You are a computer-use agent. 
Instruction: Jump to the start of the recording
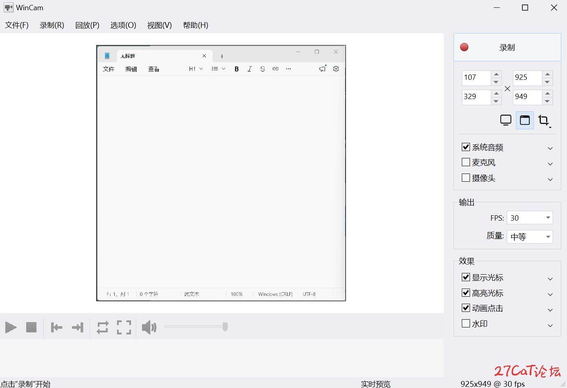[x=56, y=327]
